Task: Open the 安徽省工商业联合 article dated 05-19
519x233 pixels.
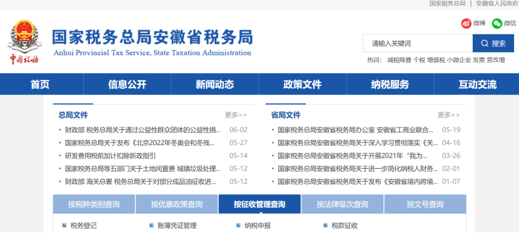Action: tap(356, 130)
